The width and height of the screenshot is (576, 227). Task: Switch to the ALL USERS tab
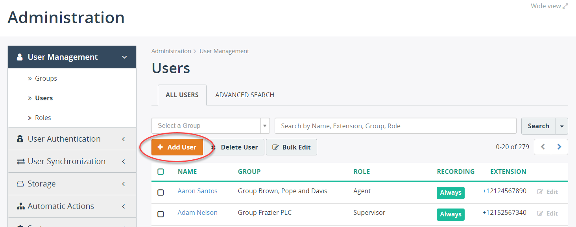point(182,95)
